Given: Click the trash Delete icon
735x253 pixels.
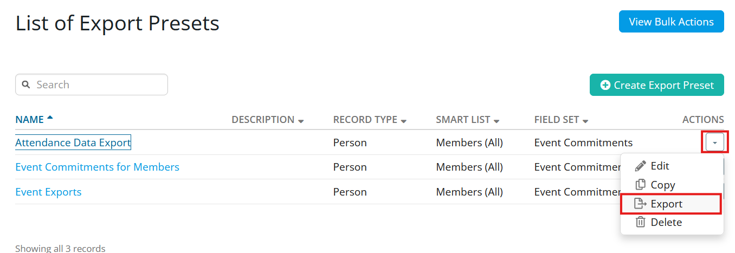Looking at the screenshot, I should click(641, 222).
